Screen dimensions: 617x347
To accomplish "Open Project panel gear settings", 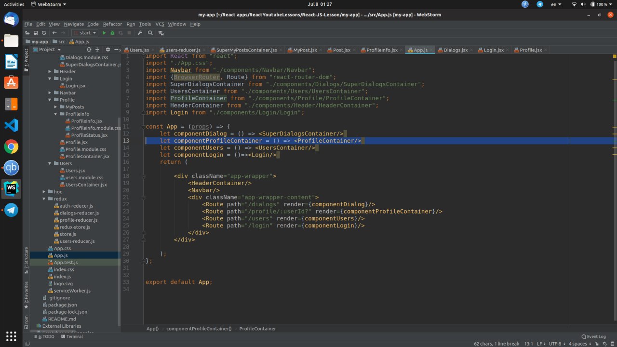I will point(107,50).
